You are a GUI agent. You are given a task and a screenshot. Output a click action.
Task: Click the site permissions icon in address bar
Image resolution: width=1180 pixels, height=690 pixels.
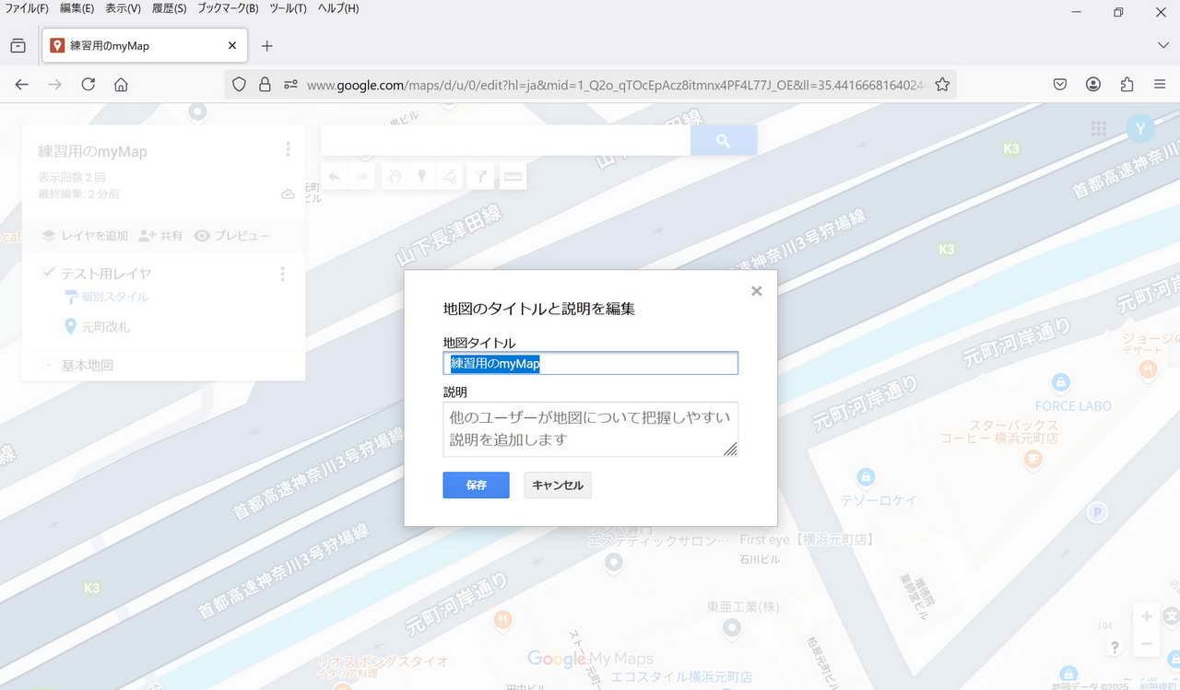pos(290,84)
